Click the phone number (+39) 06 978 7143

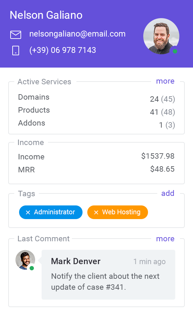(63, 50)
